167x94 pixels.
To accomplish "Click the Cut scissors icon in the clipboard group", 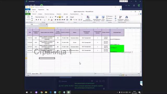I will point(32,16).
